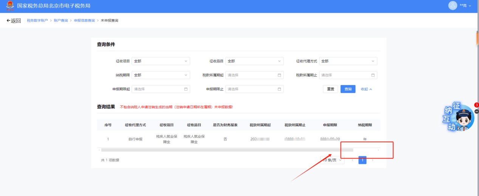This screenshot has height=196, width=479.
Task: Click the 查询 search button
Action: point(348,89)
